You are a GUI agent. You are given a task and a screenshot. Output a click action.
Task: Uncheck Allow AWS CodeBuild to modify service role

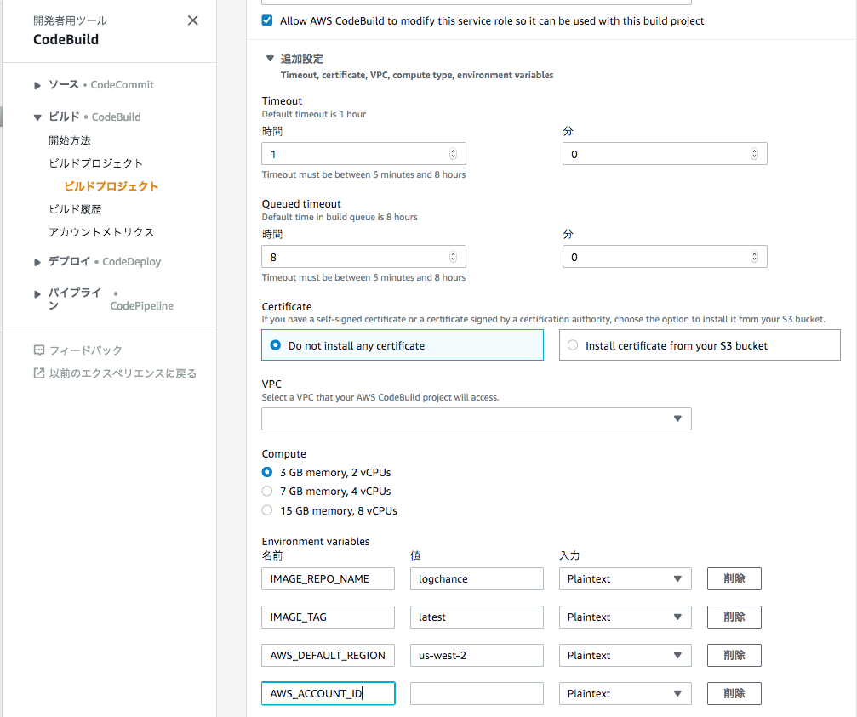[267, 20]
